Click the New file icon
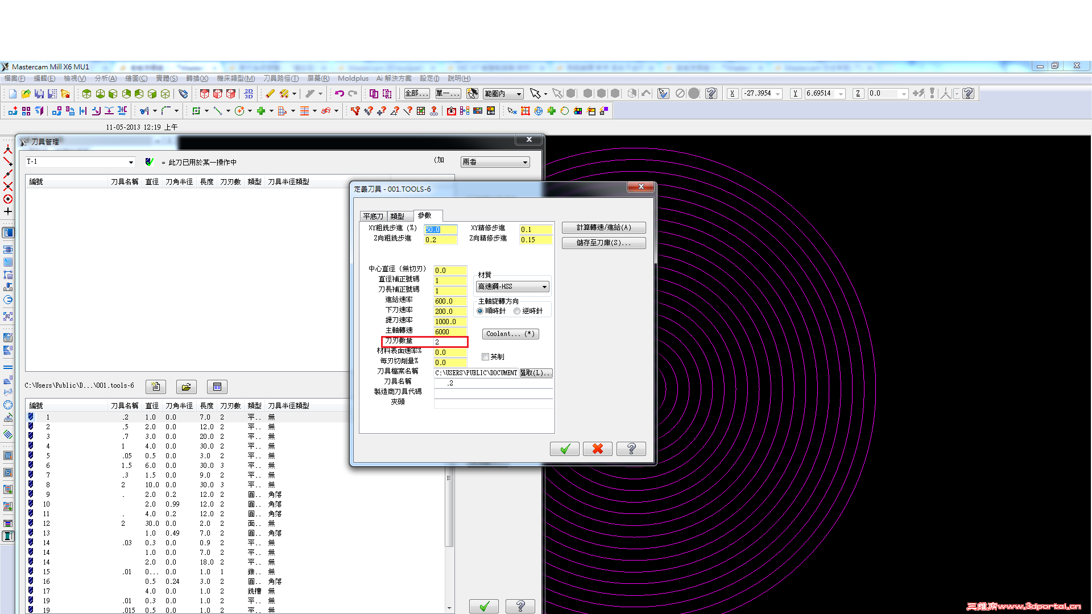This screenshot has width=1092, height=614. (13, 94)
